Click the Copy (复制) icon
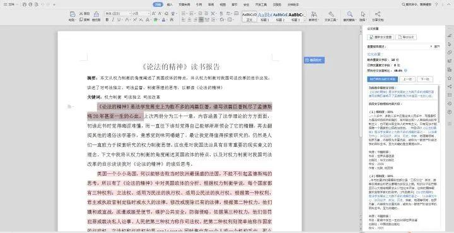 point(81,19)
